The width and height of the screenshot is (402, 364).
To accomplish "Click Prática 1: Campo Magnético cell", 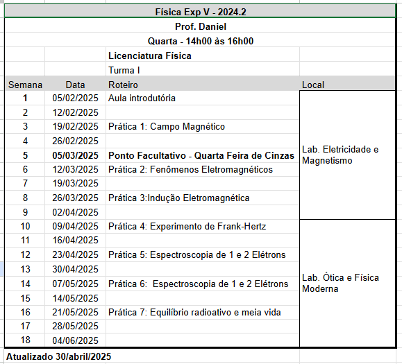I will click(203, 126).
